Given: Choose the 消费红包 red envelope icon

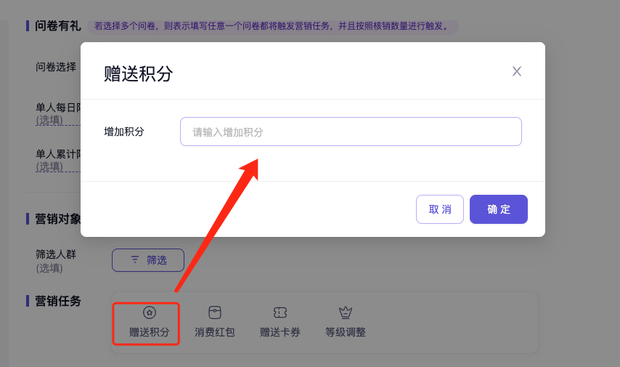Looking at the screenshot, I should click(215, 312).
